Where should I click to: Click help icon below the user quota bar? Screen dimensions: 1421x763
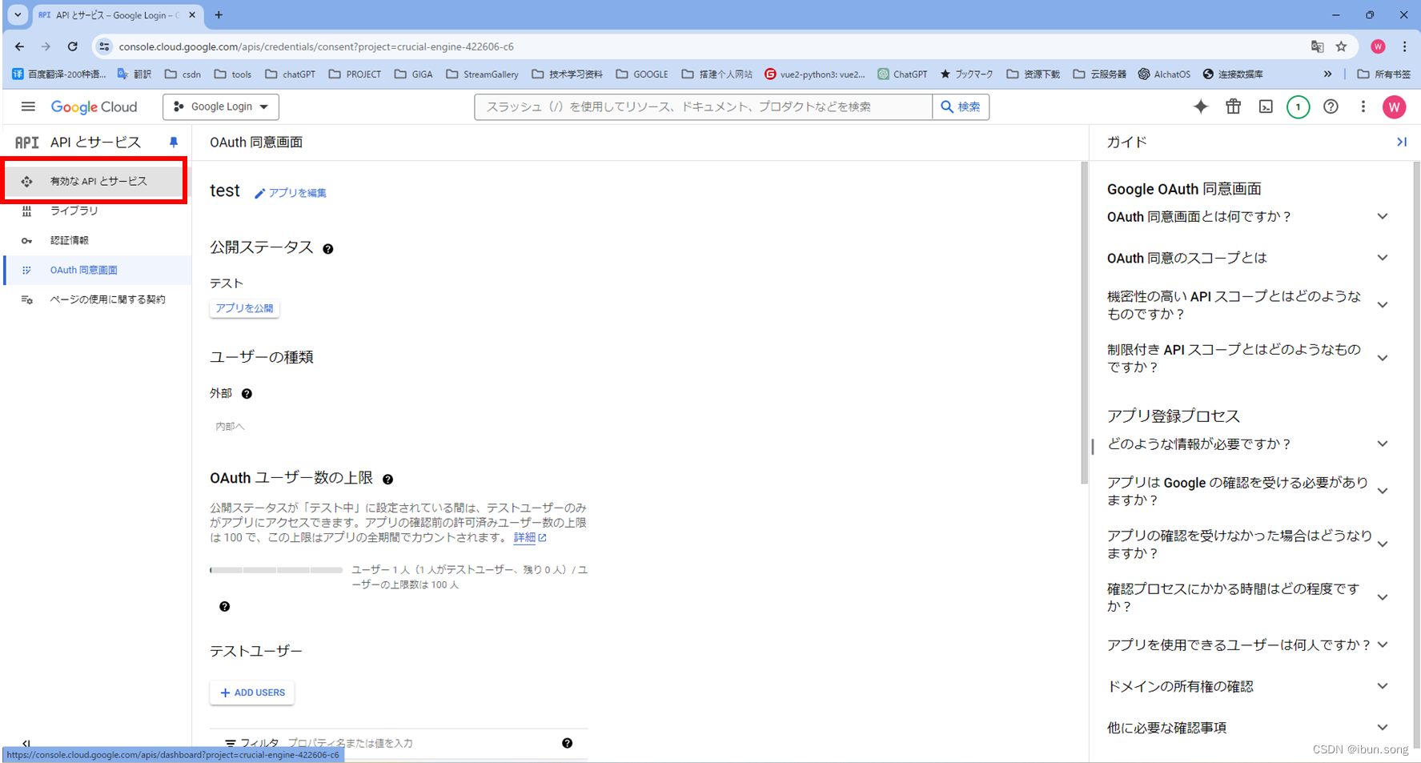coord(224,607)
